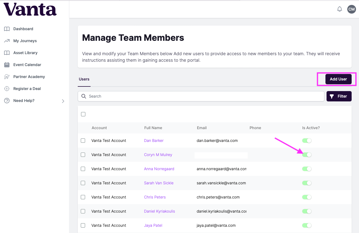Toggle Is Active for Daniel Kyriakoulis
Image resolution: width=359 pixels, height=233 pixels.
point(307,211)
